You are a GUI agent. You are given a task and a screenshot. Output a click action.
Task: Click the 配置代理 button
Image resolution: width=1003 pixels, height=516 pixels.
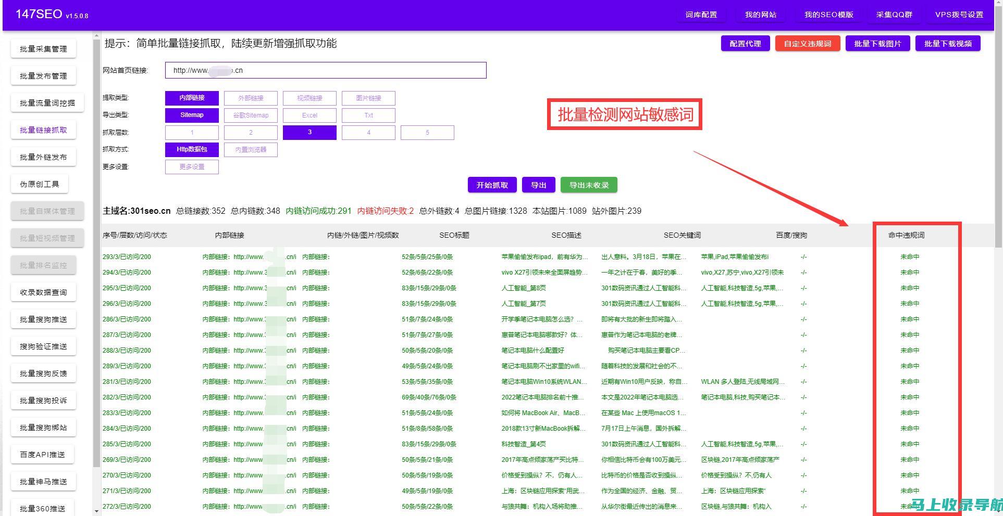pos(745,44)
